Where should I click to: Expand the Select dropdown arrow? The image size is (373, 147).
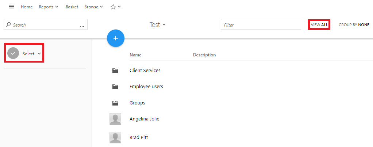(x=39, y=53)
